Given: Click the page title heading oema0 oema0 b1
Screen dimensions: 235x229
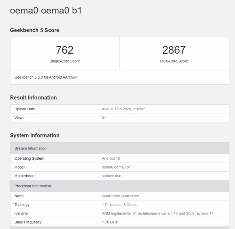Looking at the screenshot, I should [x=46, y=10].
